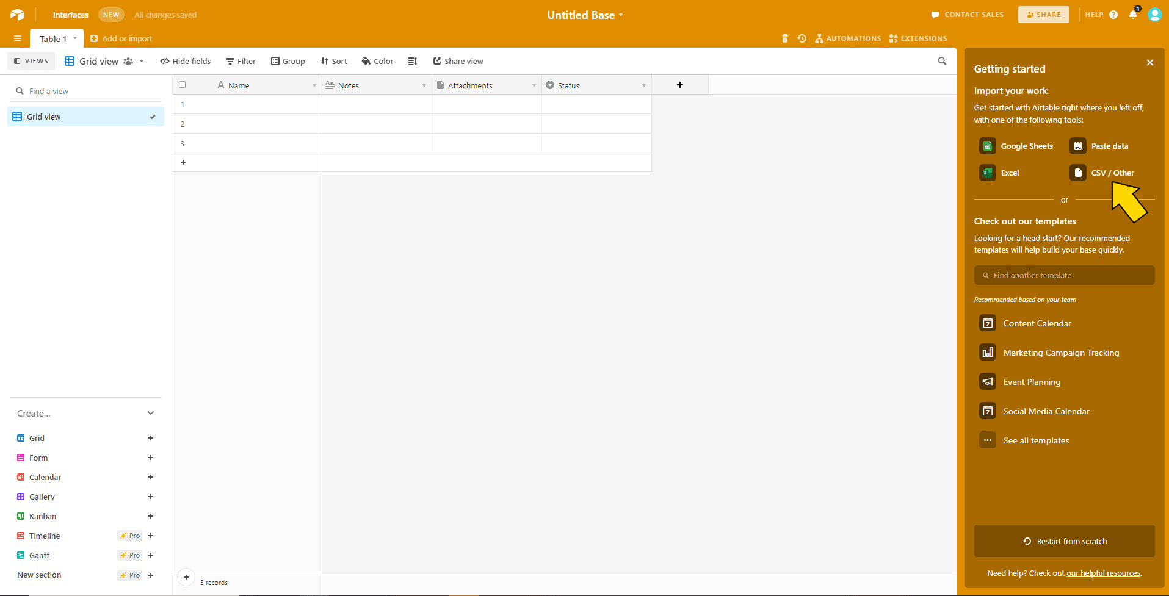Open Notes field dropdown arrow
1169x596 pixels.
coord(424,85)
